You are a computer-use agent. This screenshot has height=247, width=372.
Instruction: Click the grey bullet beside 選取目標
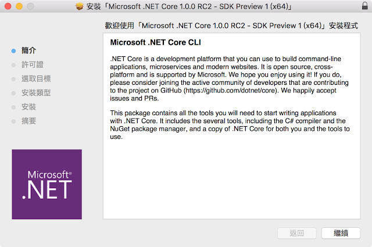[13, 78]
